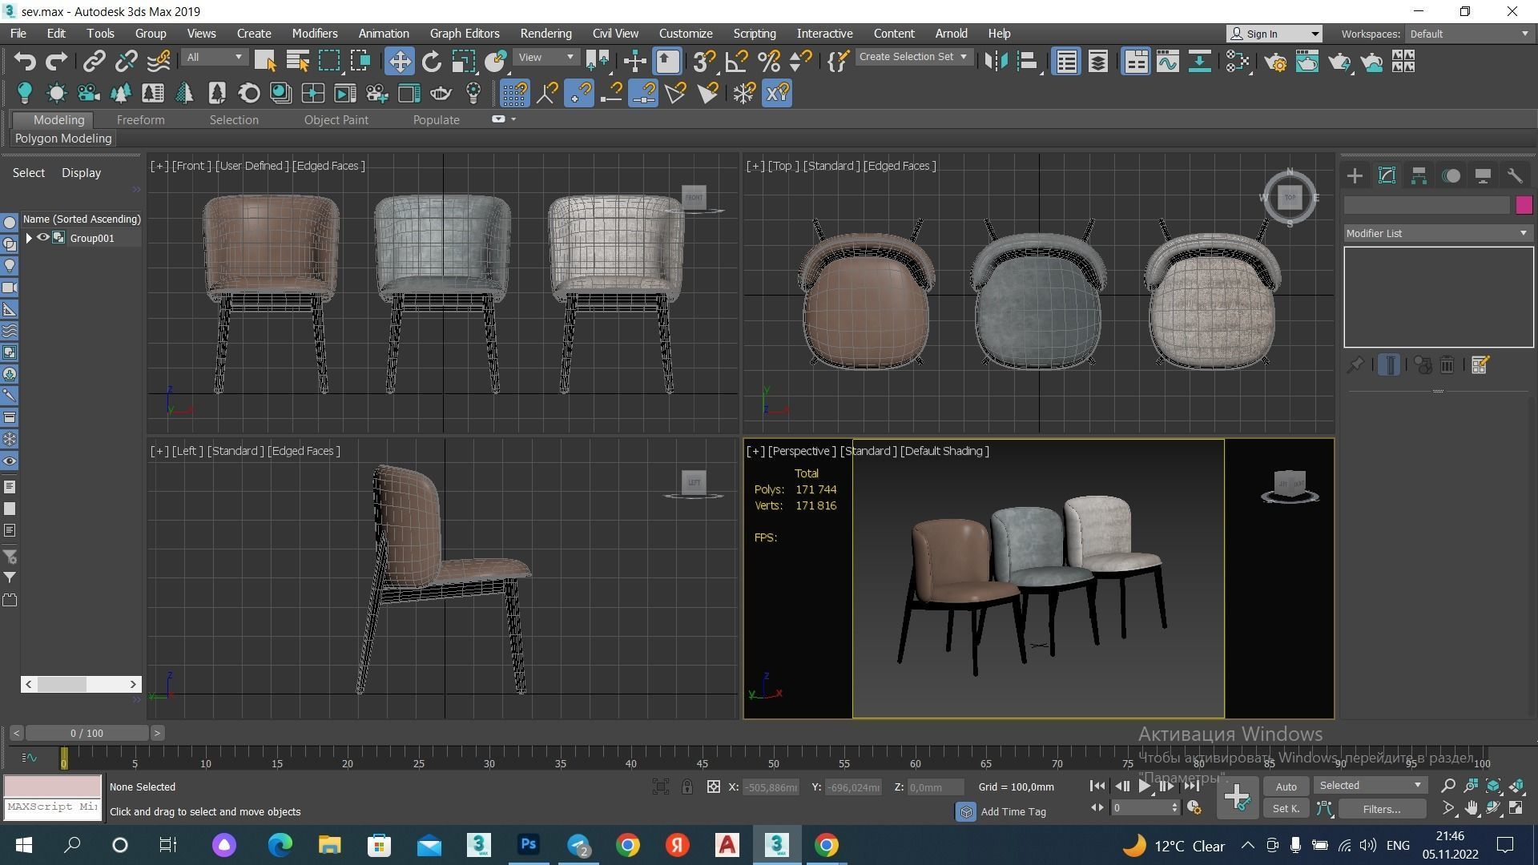Expand the Modifier List dropdown
The width and height of the screenshot is (1538, 865).
(1437, 233)
